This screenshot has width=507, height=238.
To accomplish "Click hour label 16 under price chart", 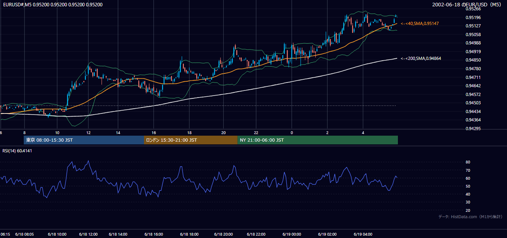I will click(154, 132).
